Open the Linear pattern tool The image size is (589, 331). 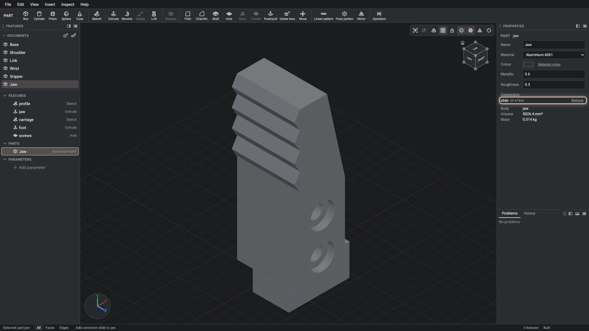tap(324, 16)
